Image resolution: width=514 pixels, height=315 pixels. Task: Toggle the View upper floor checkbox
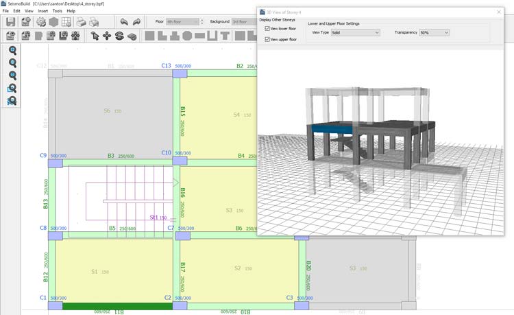click(267, 39)
